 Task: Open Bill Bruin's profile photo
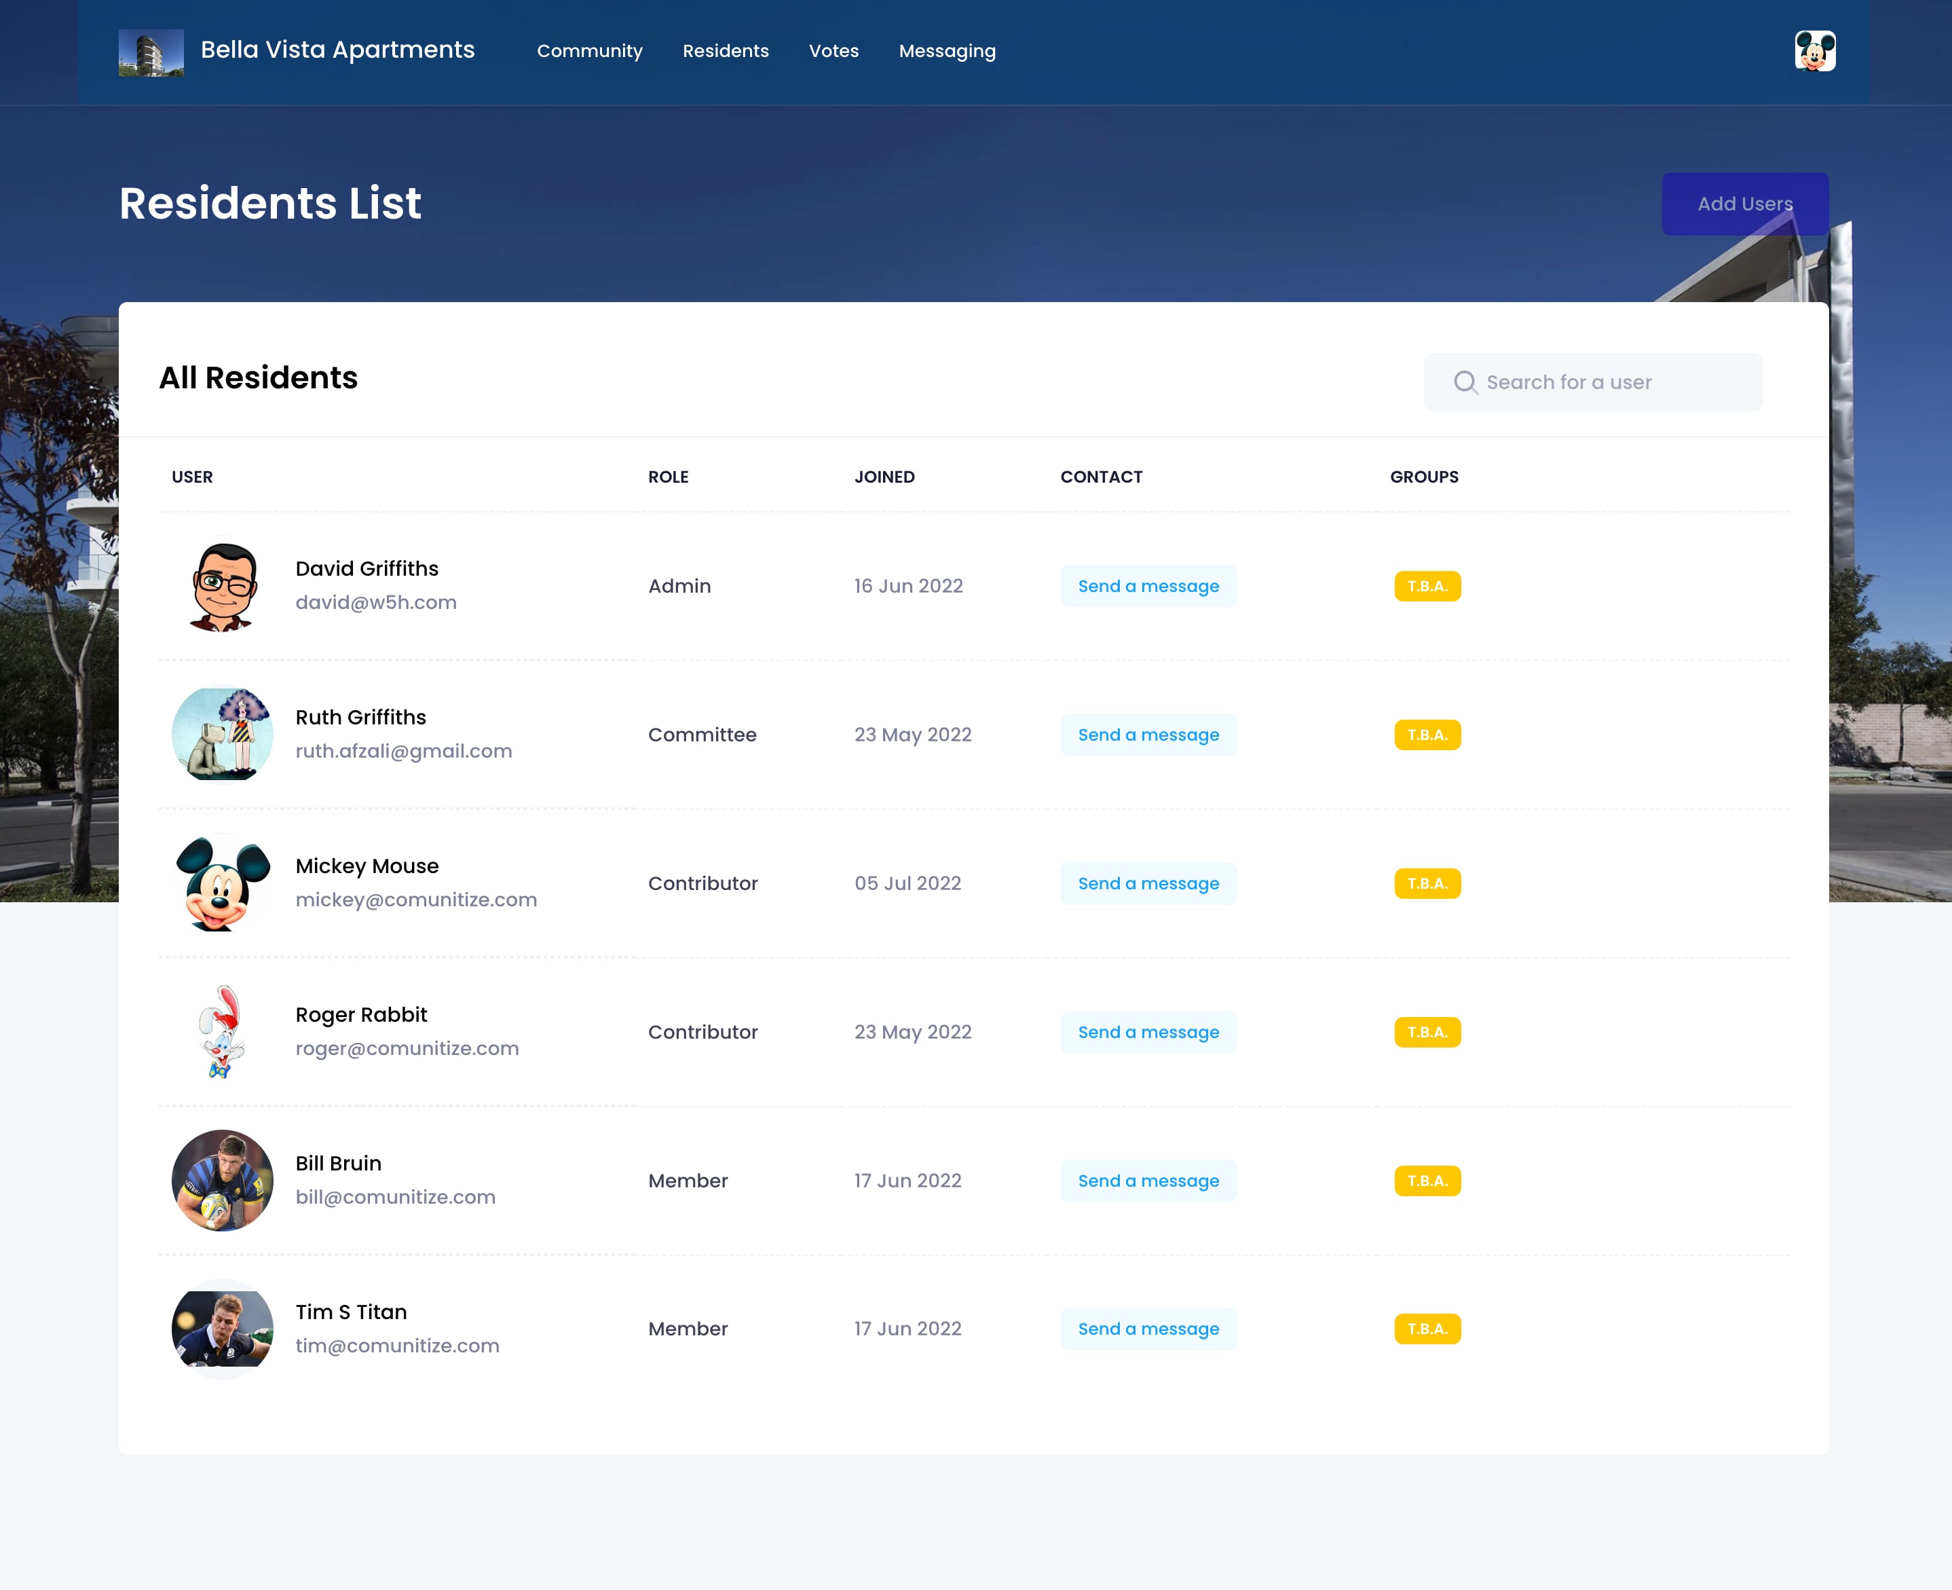tap(223, 1181)
